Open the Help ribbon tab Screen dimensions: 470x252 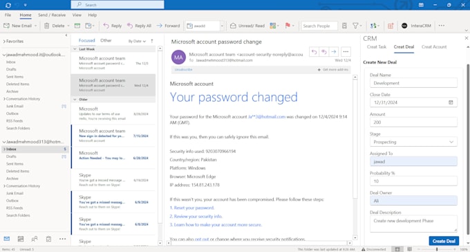[x=93, y=15]
